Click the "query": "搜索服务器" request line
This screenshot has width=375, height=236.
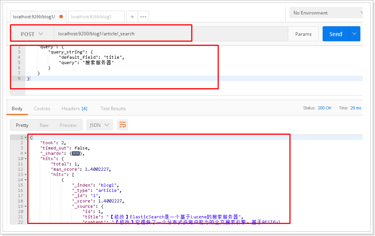click(86, 63)
